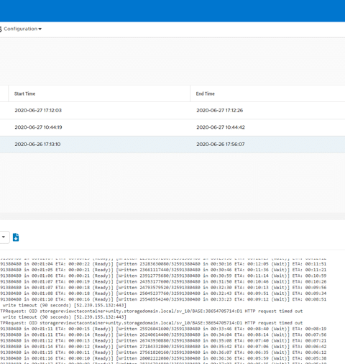Viewport: 345px width, 364px height.
Task: Expand the dropdown beside the download icon
Action: click(x=4, y=237)
